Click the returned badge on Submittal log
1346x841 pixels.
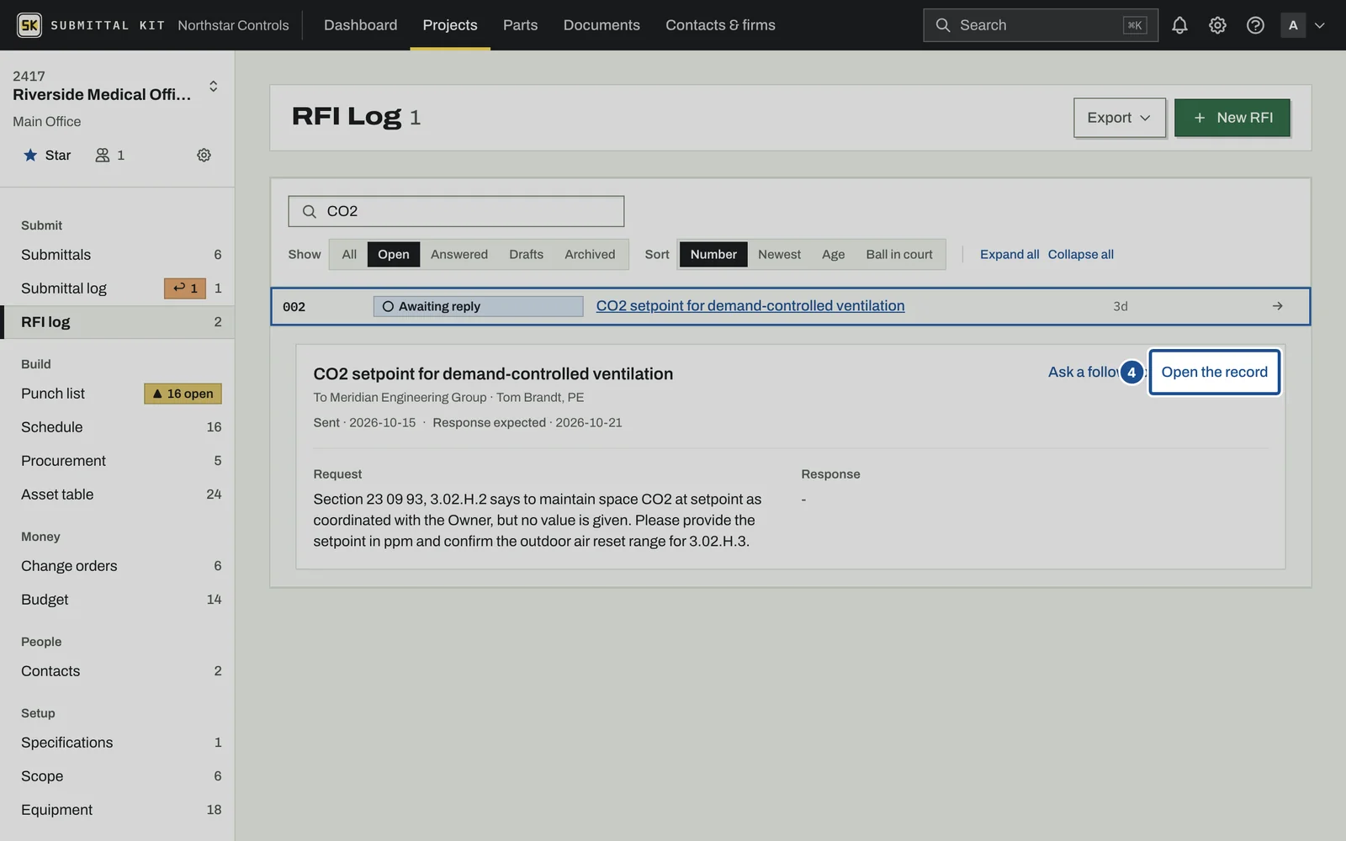coord(185,288)
